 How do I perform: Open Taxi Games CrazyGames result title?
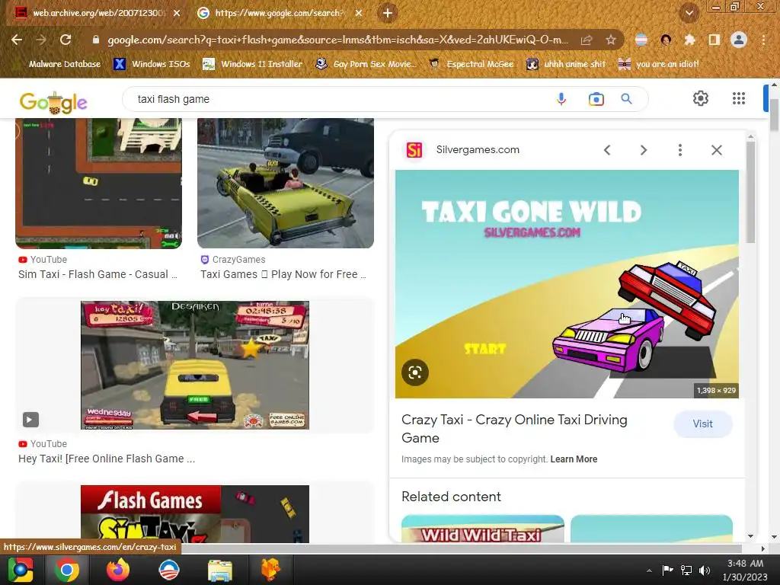283,274
